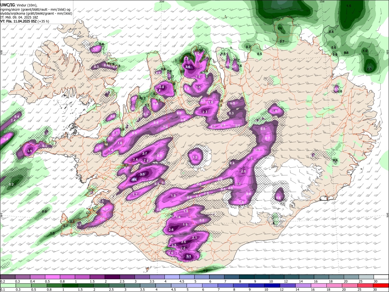Click the 3.5 value on the map near south coast
This screenshot has height=292, width=389.
[x=174, y=245]
